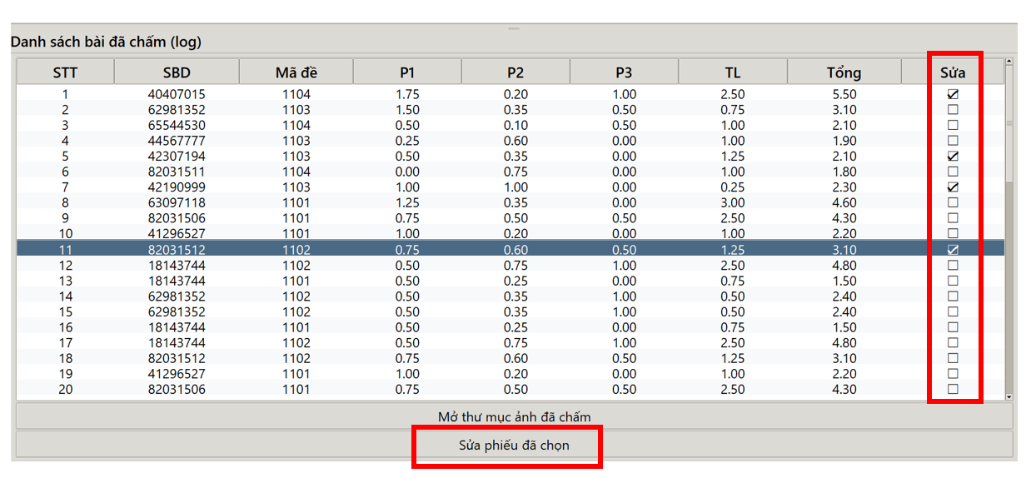Sort by the Mã đề column header

[296, 72]
